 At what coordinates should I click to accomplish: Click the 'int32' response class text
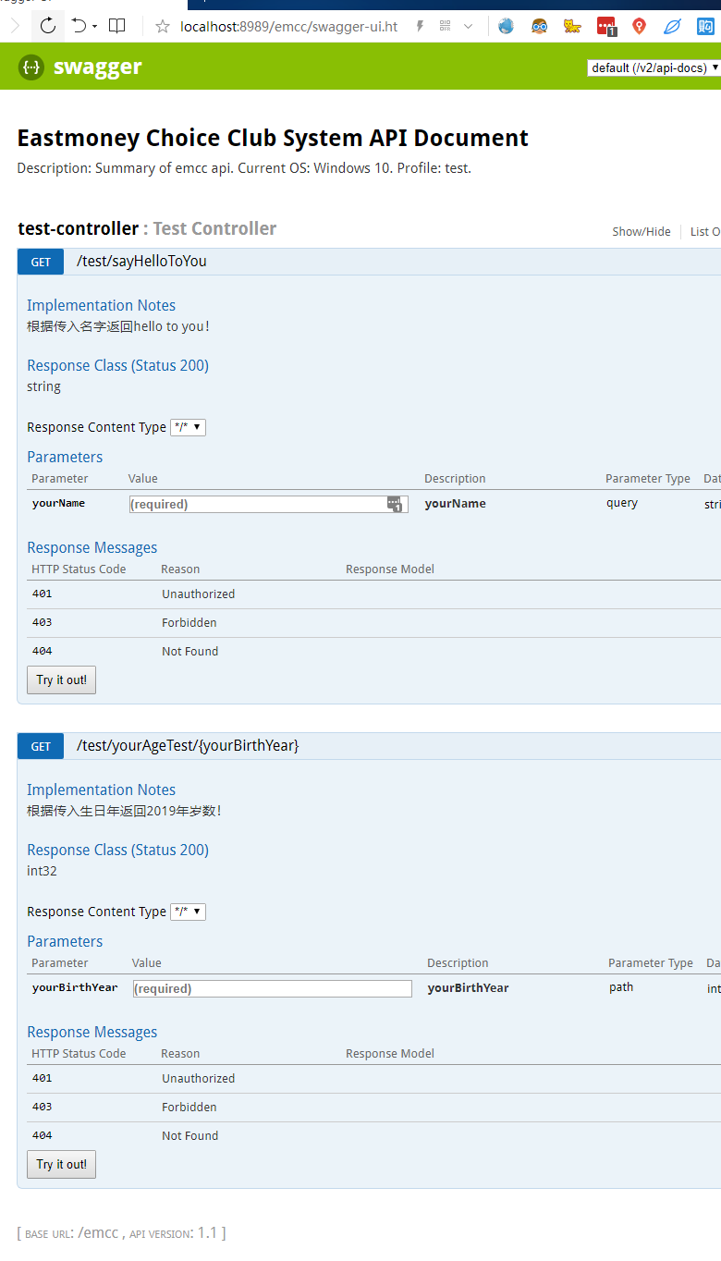pos(42,871)
